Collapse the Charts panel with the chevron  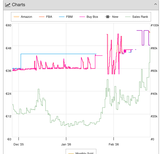(156, 4)
